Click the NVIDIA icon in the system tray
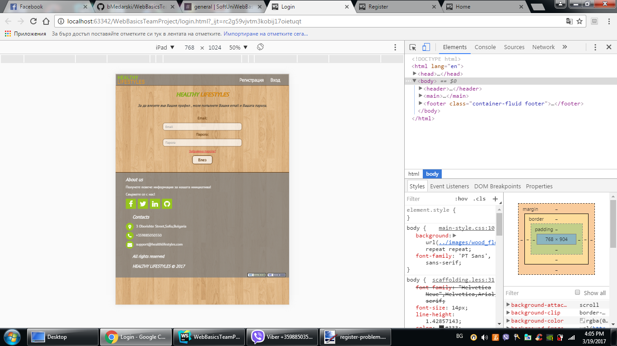617x346 pixels. (x=550, y=337)
